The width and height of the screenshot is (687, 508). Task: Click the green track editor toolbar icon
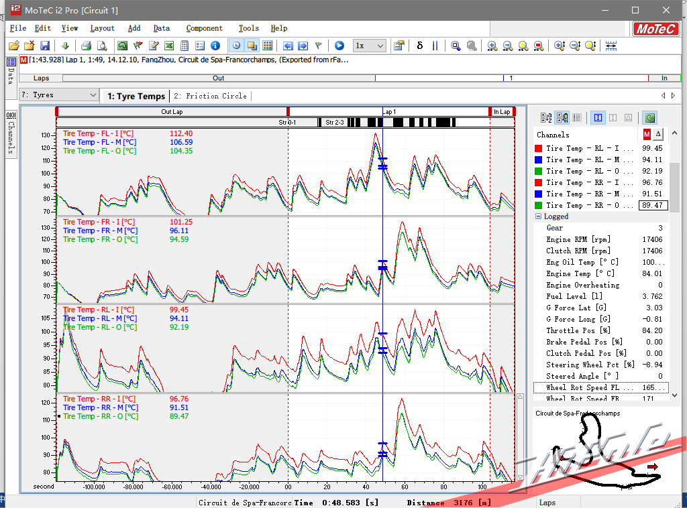click(x=123, y=46)
